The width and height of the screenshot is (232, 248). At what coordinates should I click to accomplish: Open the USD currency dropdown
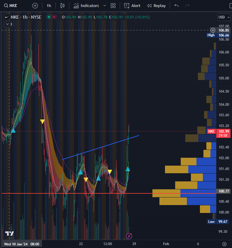coord(224,17)
